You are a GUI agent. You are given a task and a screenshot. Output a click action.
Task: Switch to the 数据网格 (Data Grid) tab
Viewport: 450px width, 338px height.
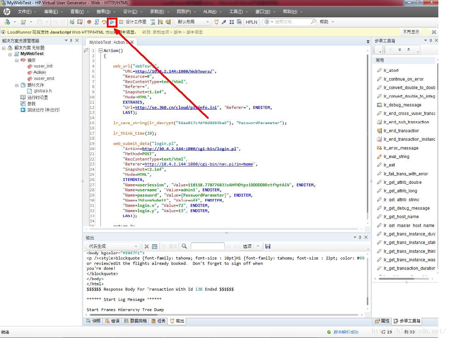click(x=135, y=321)
